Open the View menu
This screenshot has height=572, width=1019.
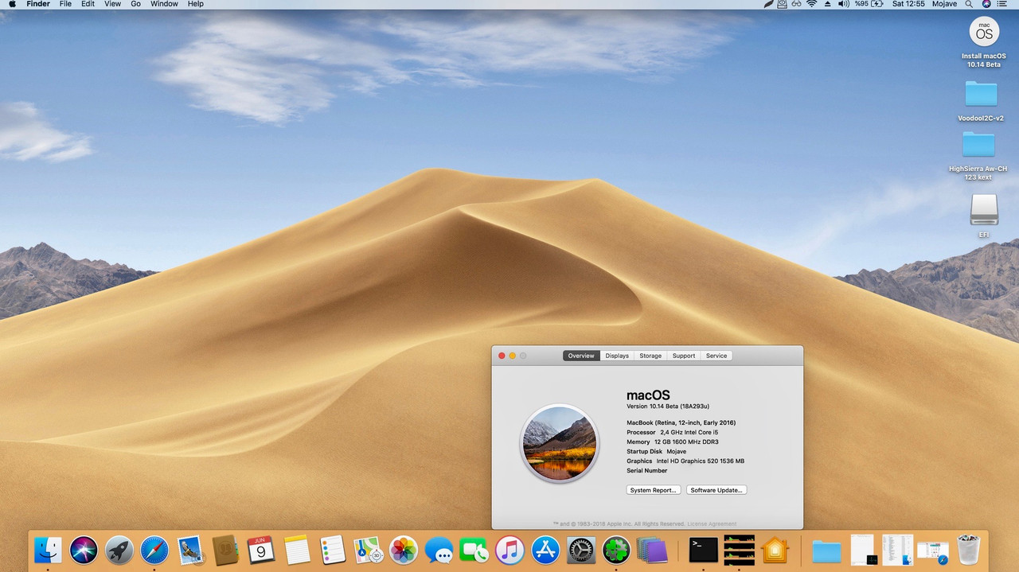[x=113, y=4]
